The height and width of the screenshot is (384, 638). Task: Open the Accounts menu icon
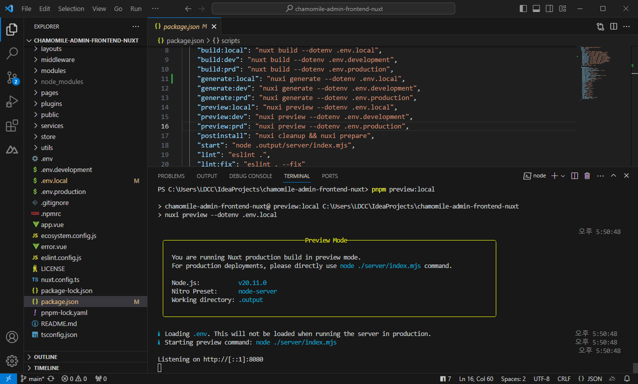coord(12,337)
